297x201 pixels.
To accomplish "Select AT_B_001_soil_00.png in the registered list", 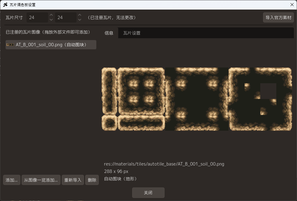I will [51, 45].
